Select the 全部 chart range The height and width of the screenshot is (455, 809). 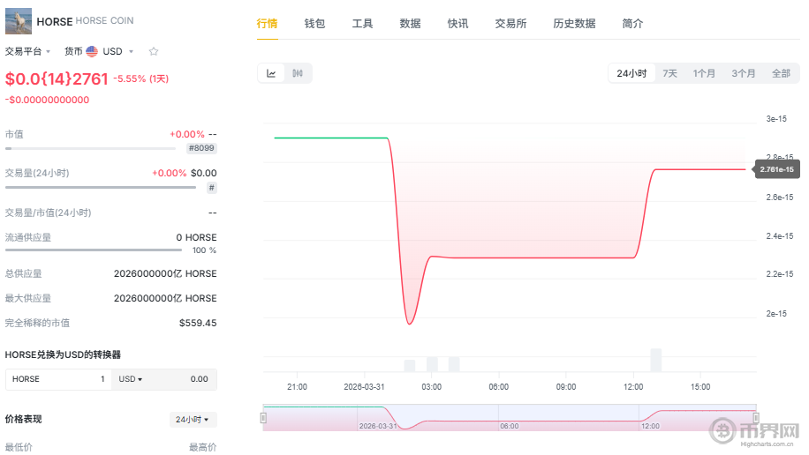(x=781, y=74)
